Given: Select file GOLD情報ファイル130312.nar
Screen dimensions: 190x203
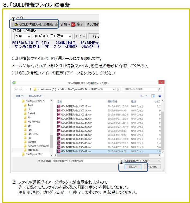Looking at the screenshot, I should [x=76, y=106].
